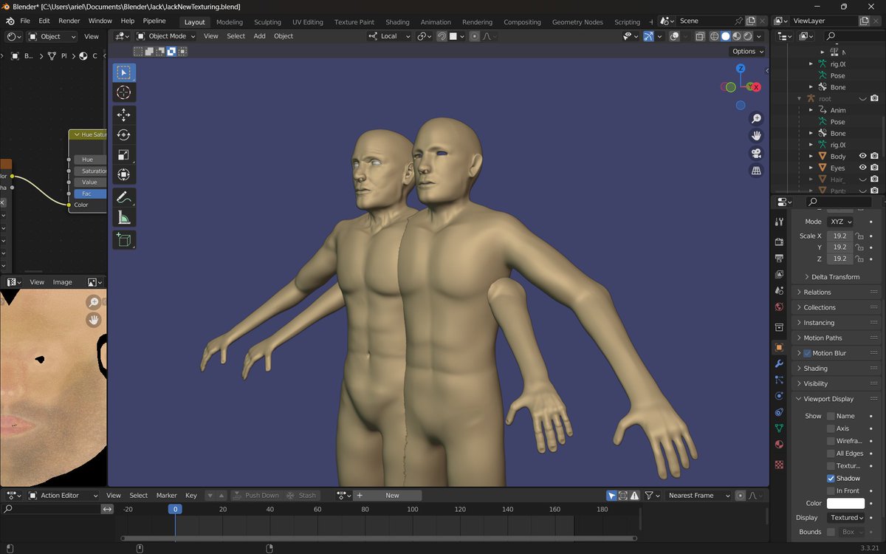Open the Render menu
Viewport: 886px width, 554px height.
click(69, 21)
